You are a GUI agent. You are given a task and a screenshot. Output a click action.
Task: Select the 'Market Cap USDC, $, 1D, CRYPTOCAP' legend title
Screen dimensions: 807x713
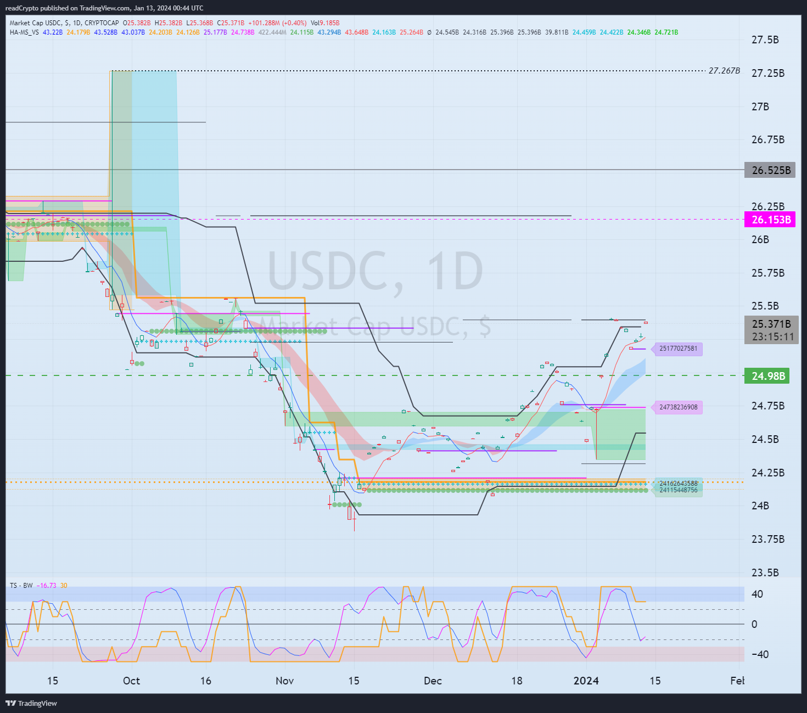pos(64,23)
